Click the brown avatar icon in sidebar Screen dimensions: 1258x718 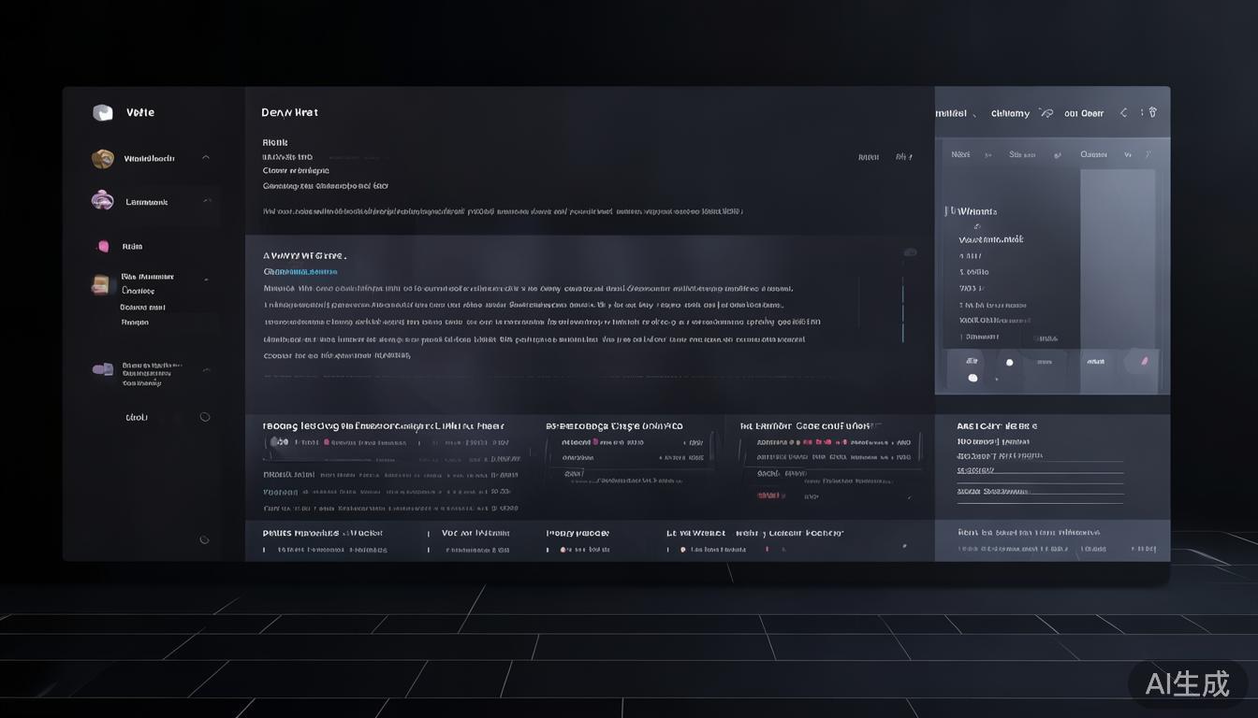pos(103,159)
